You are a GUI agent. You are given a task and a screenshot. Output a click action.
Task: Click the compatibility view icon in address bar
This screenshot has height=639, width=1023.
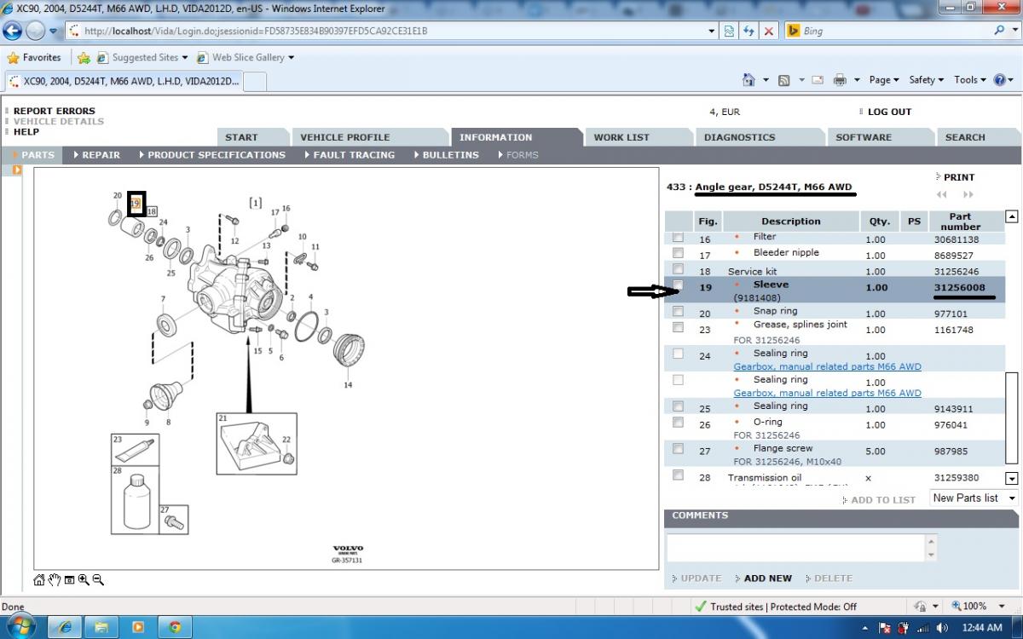coord(730,31)
